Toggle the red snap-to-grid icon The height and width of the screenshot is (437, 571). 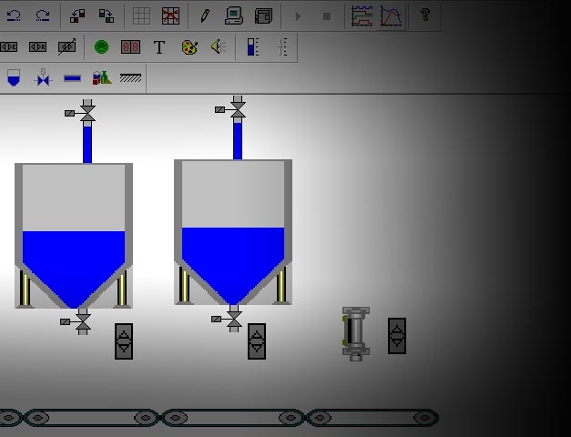(x=170, y=15)
